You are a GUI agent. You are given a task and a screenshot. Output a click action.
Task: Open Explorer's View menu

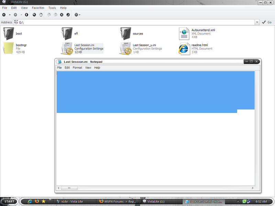coord(24,8)
